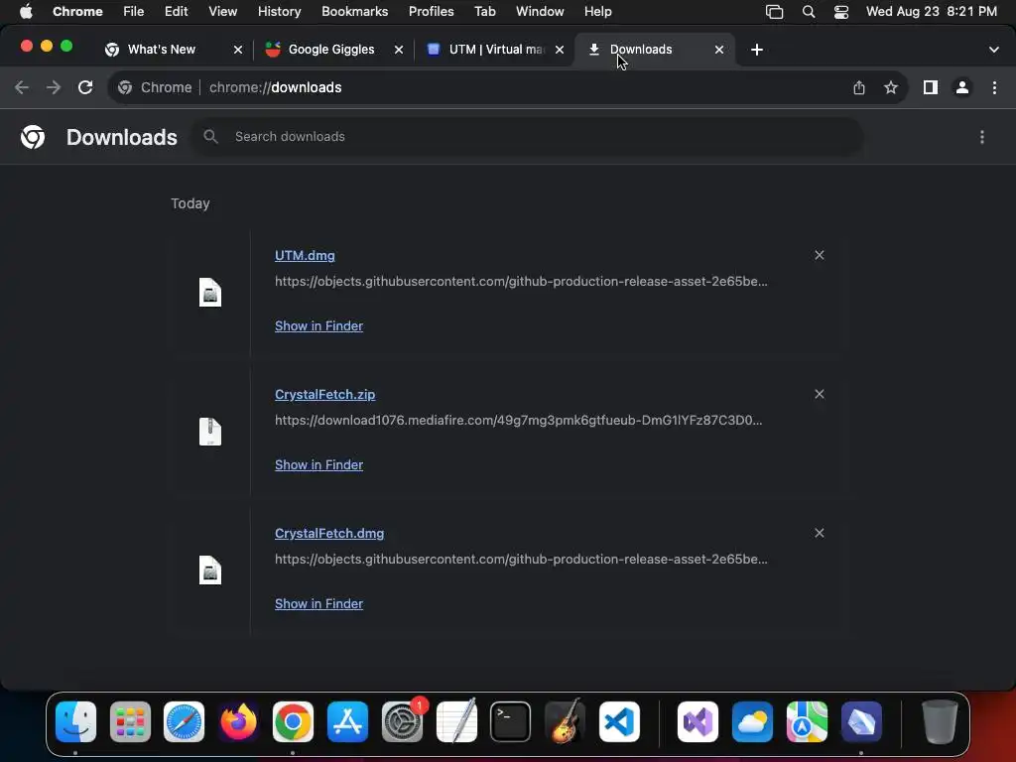Close the Downloads tab
Screen dimensions: 1016x762
[x=718, y=50]
